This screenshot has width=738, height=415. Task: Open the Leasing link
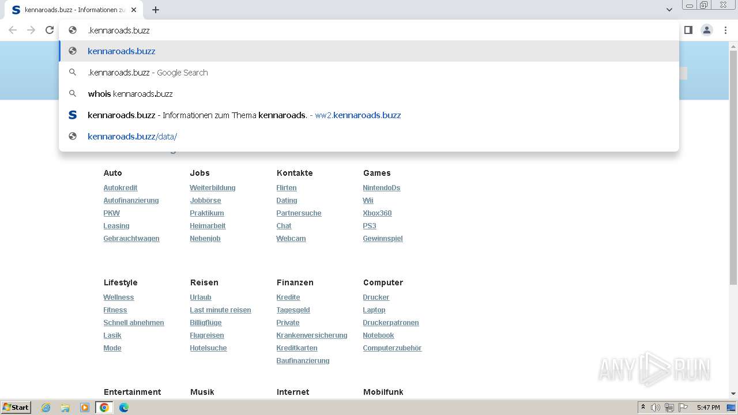116,226
